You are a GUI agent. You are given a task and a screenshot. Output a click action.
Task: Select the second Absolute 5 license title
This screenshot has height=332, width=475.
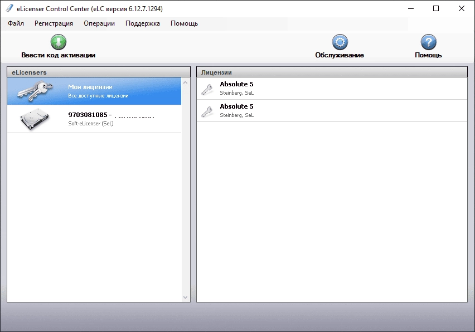pos(236,106)
